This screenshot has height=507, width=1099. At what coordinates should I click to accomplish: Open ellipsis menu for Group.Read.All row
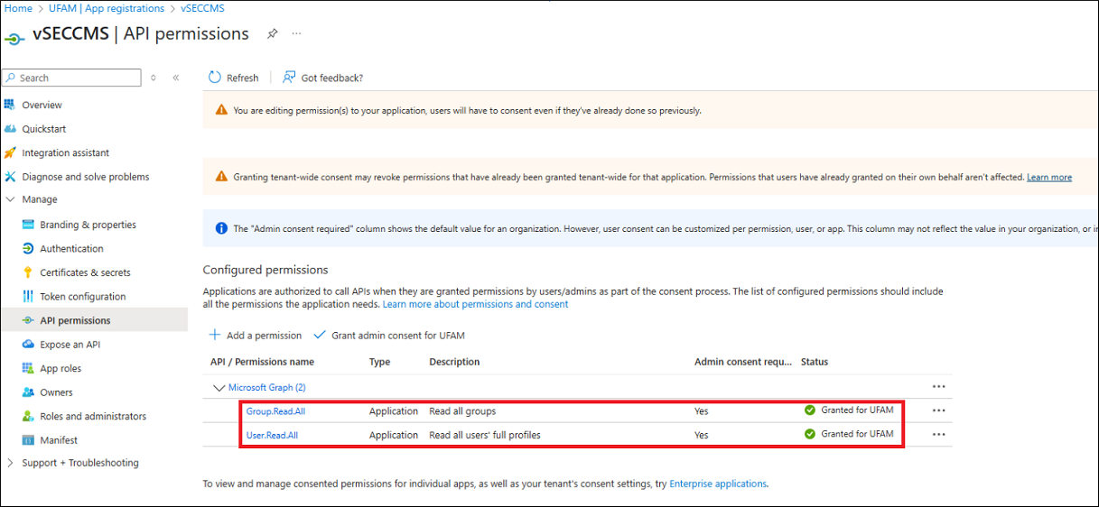pyautogui.click(x=939, y=410)
